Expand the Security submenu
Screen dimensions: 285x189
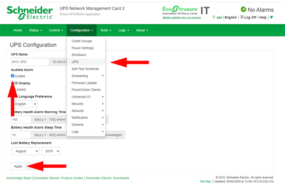86,104
